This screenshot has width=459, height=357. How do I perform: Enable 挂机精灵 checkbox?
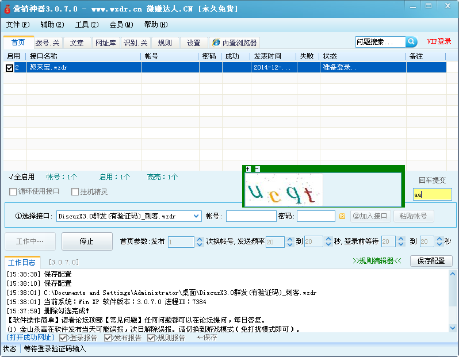pyautogui.click(x=75, y=191)
